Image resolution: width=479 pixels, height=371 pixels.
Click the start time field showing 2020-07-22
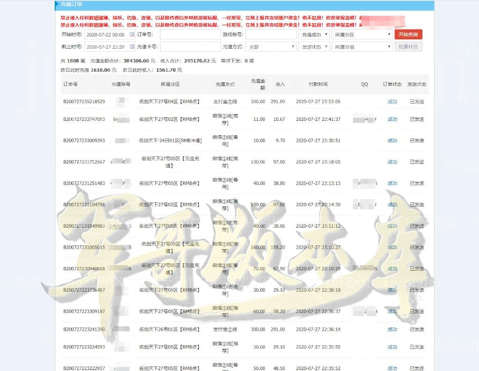point(106,34)
